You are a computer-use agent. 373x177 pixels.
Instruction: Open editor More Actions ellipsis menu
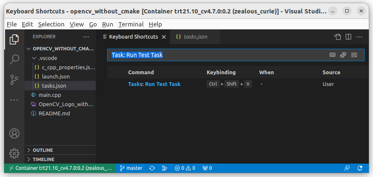pos(359,37)
